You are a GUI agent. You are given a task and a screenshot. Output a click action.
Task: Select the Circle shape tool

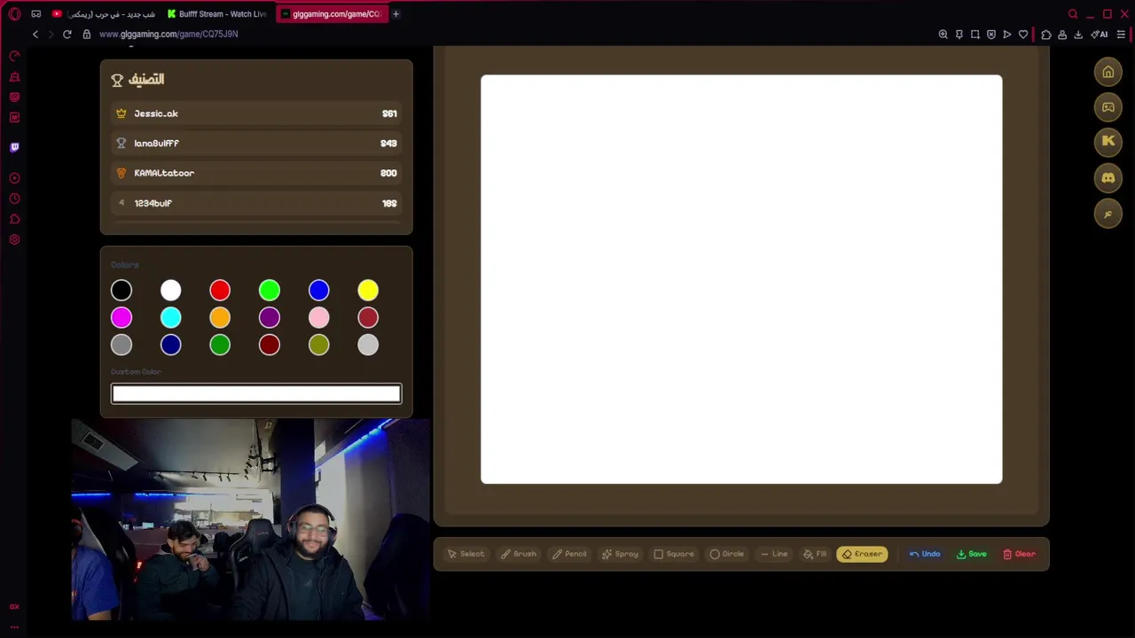727,554
